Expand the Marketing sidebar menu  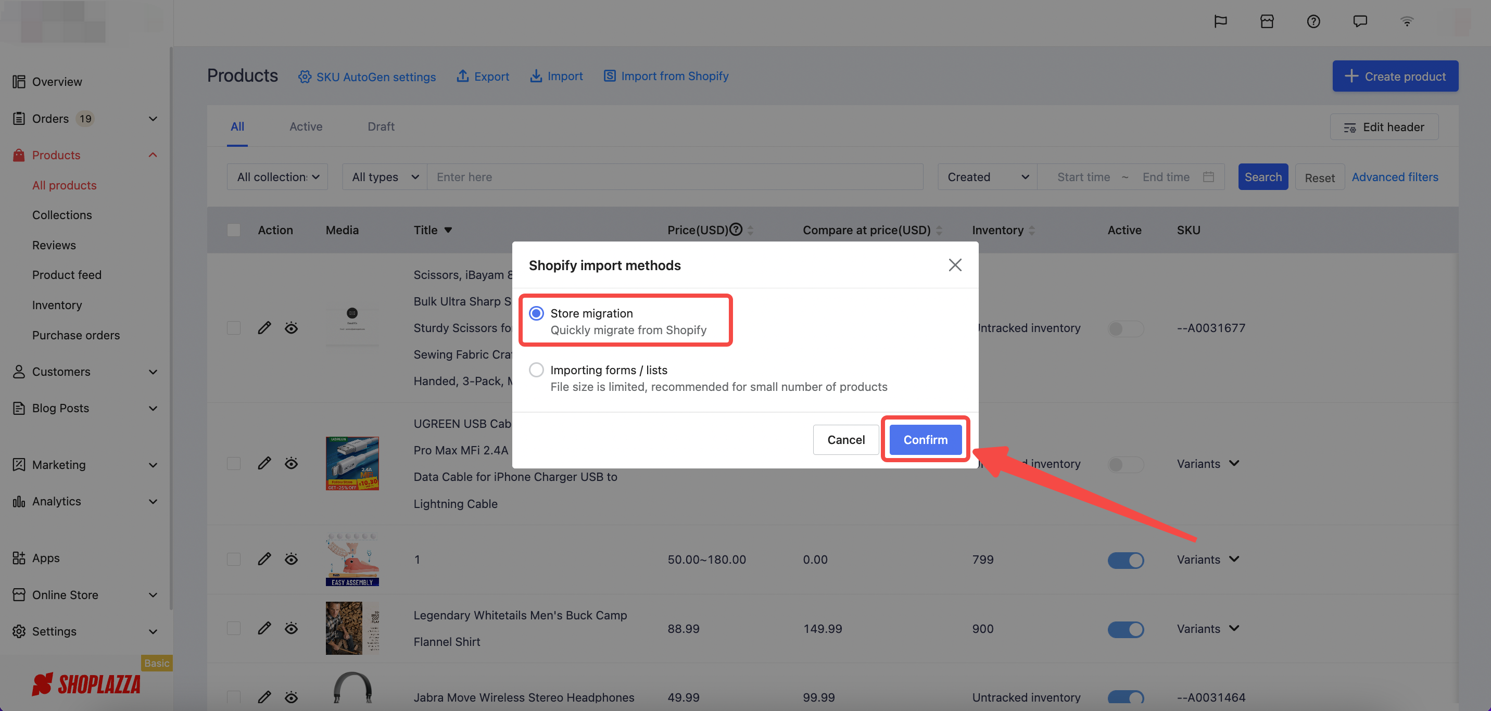point(153,465)
